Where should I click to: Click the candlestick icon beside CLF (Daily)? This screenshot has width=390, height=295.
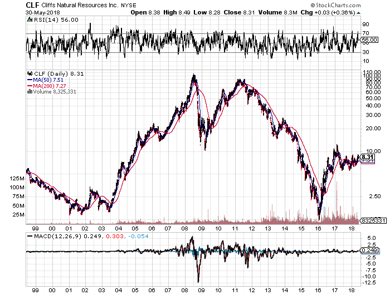coord(30,73)
